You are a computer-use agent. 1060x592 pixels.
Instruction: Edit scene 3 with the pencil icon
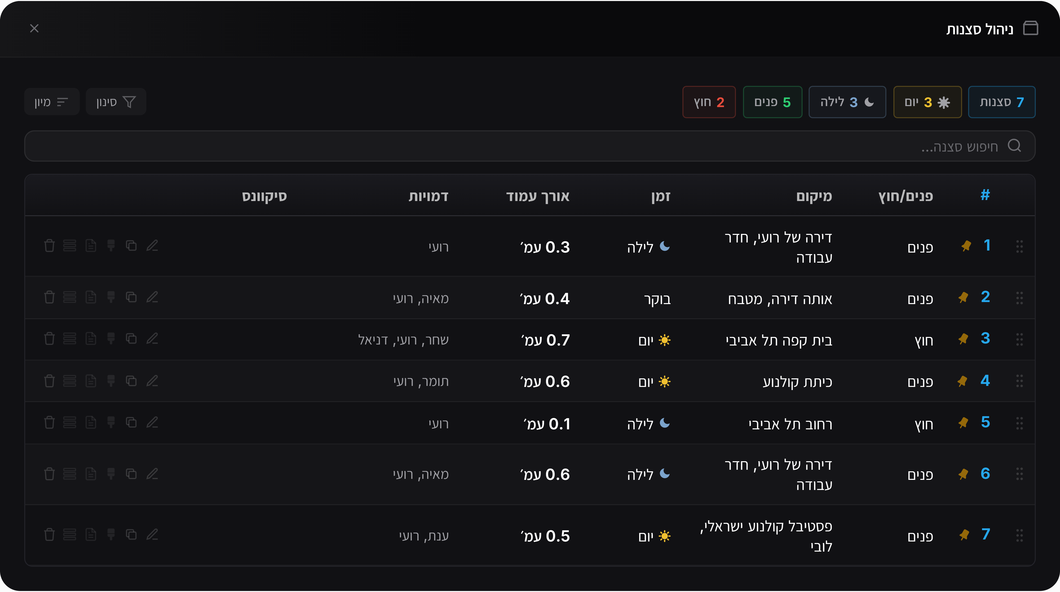(152, 339)
